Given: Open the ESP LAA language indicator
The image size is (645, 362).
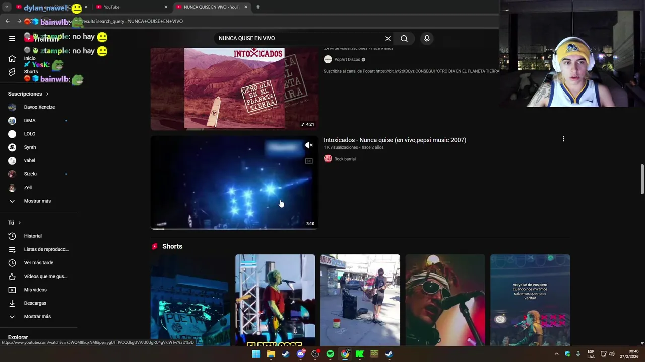Looking at the screenshot, I should point(591,354).
